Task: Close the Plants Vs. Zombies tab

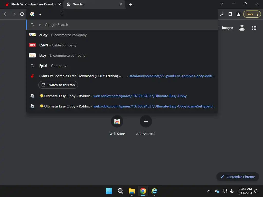Action: [x=60, y=4]
